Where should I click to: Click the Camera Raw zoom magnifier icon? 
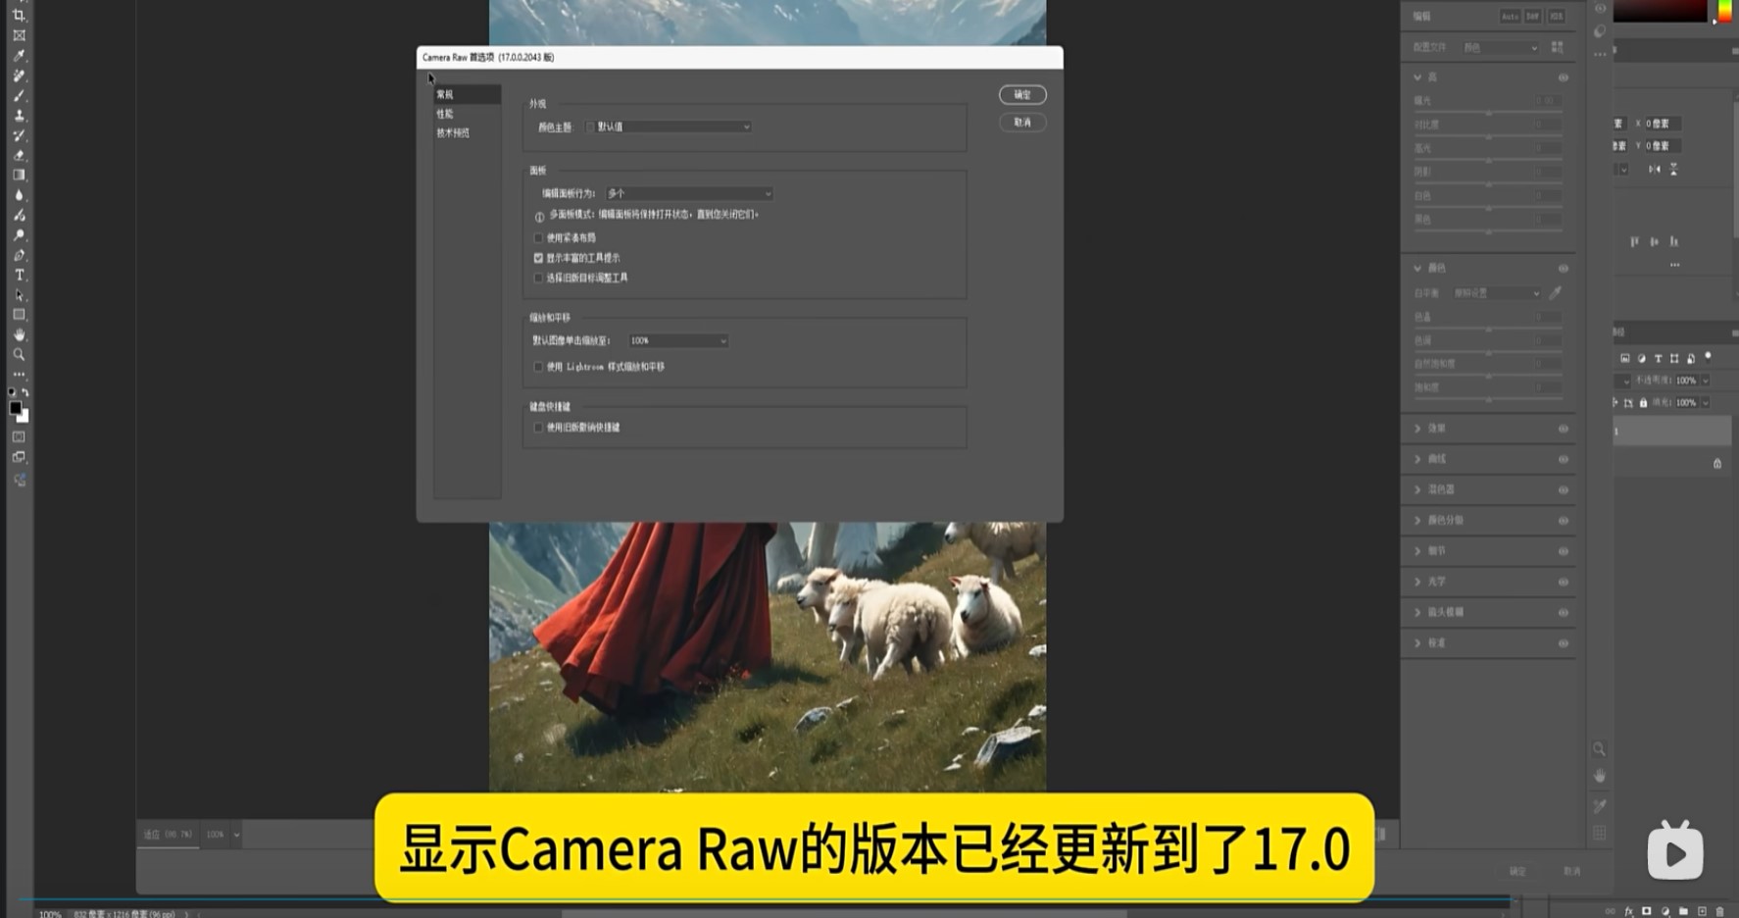coord(1599,749)
